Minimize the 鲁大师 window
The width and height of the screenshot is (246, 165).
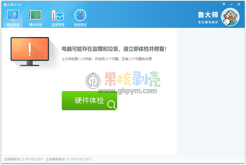point(231,4)
